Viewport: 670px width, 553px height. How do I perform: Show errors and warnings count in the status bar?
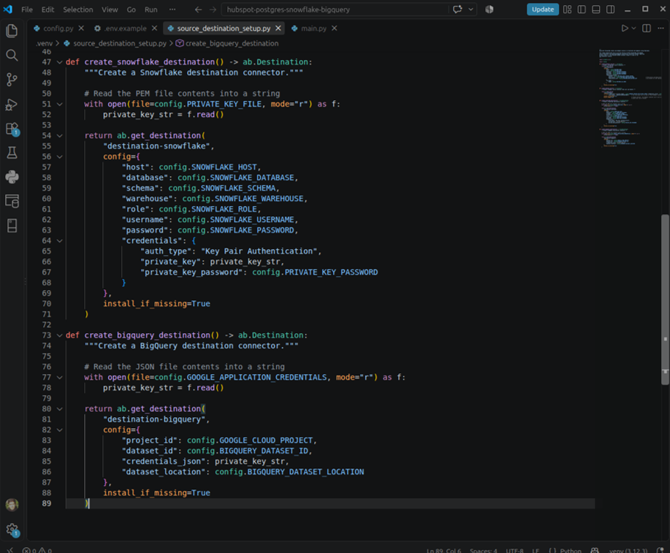[x=37, y=550]
